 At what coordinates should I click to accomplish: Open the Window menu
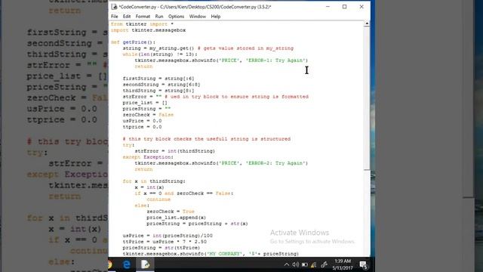tap(198, 17)
